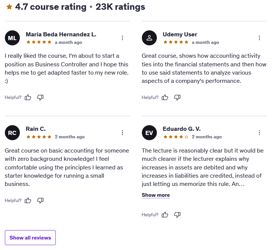The width and height of the screenshot is (274, 250).
Task: Dislike Rain C.'s review with thumbs down
Action: 40,200
